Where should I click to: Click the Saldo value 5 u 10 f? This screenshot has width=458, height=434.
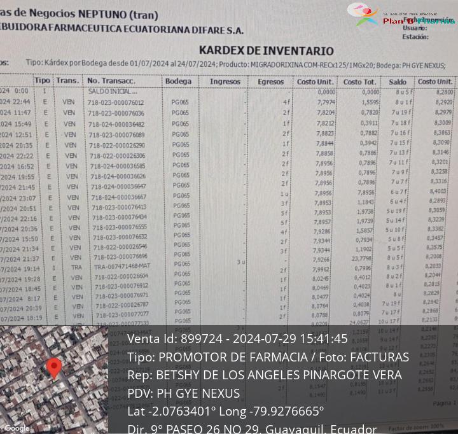click(394, 230)
